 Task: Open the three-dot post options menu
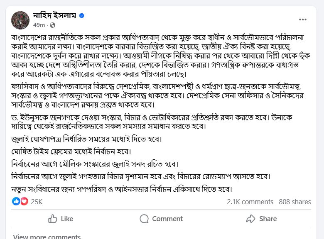pos(303,19)
